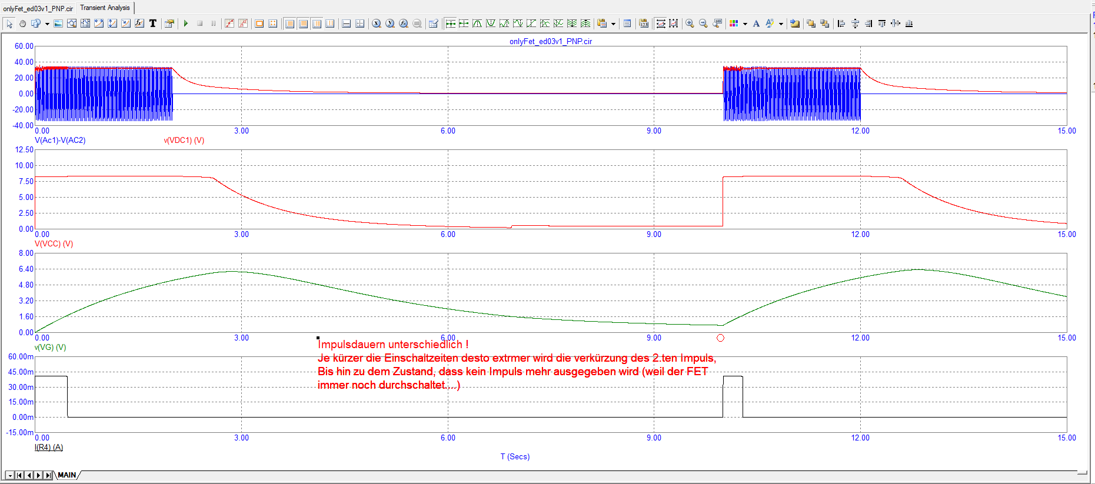
Task: Activate the Select mode arrow tool
Action: coord(9,24)
